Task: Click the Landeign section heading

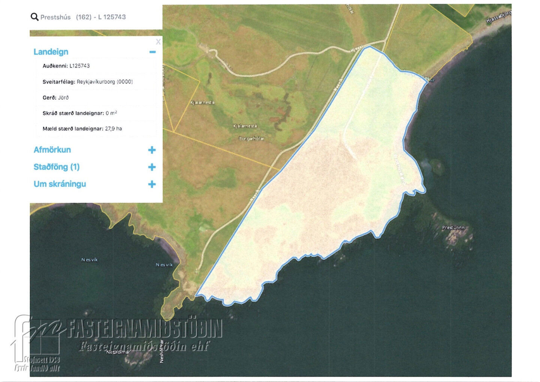Action: (x=51, y=52)
